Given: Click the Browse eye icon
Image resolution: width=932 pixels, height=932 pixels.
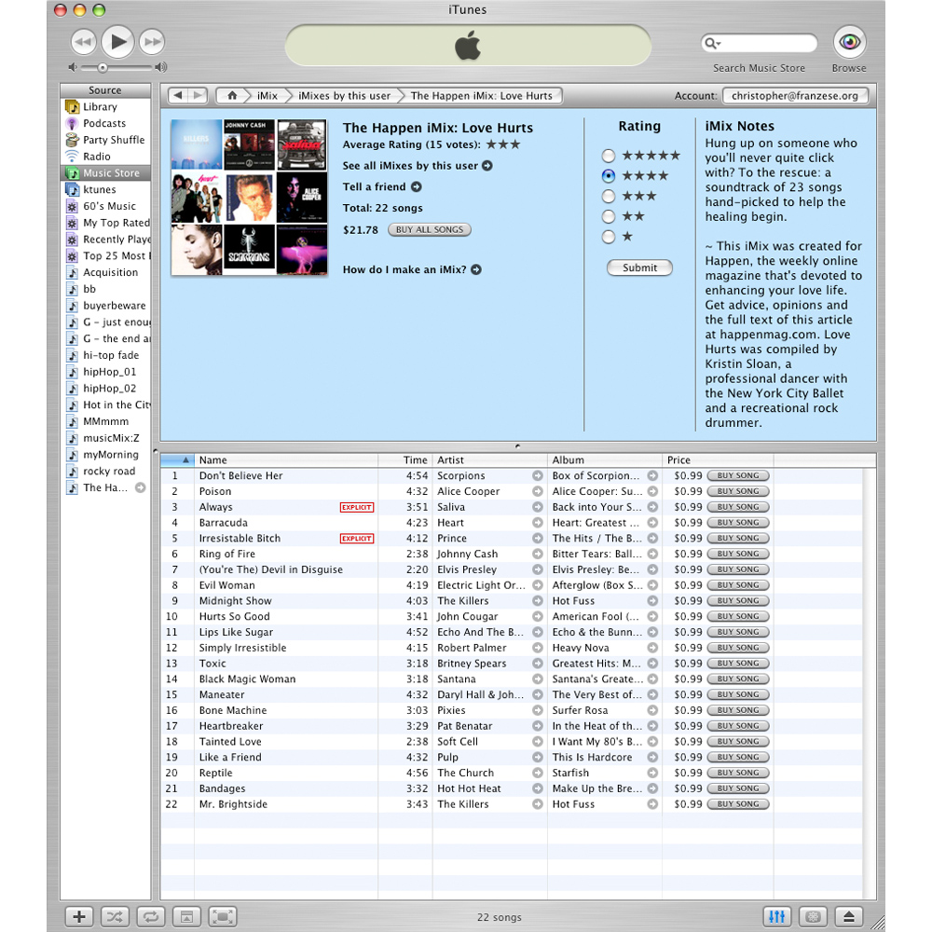Looking at the screenshot, I should click(849, 42).
